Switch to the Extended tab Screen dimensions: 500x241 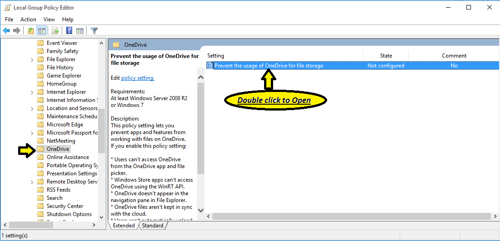[124, 226]
